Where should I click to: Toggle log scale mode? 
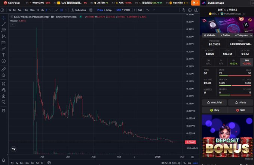click(x=189, y=163)
